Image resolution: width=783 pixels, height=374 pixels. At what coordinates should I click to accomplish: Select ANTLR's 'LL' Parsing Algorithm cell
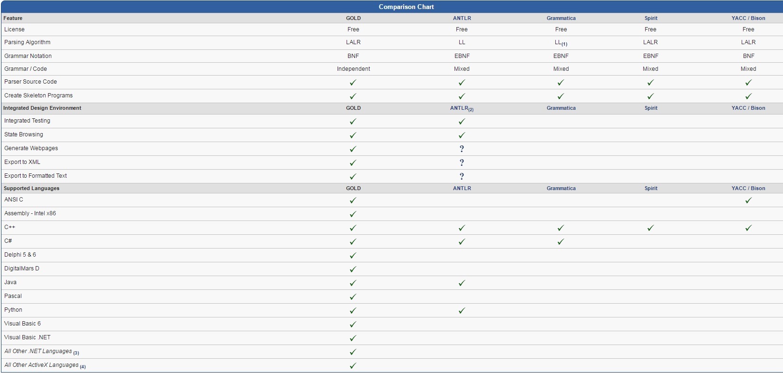coord(462,42)
